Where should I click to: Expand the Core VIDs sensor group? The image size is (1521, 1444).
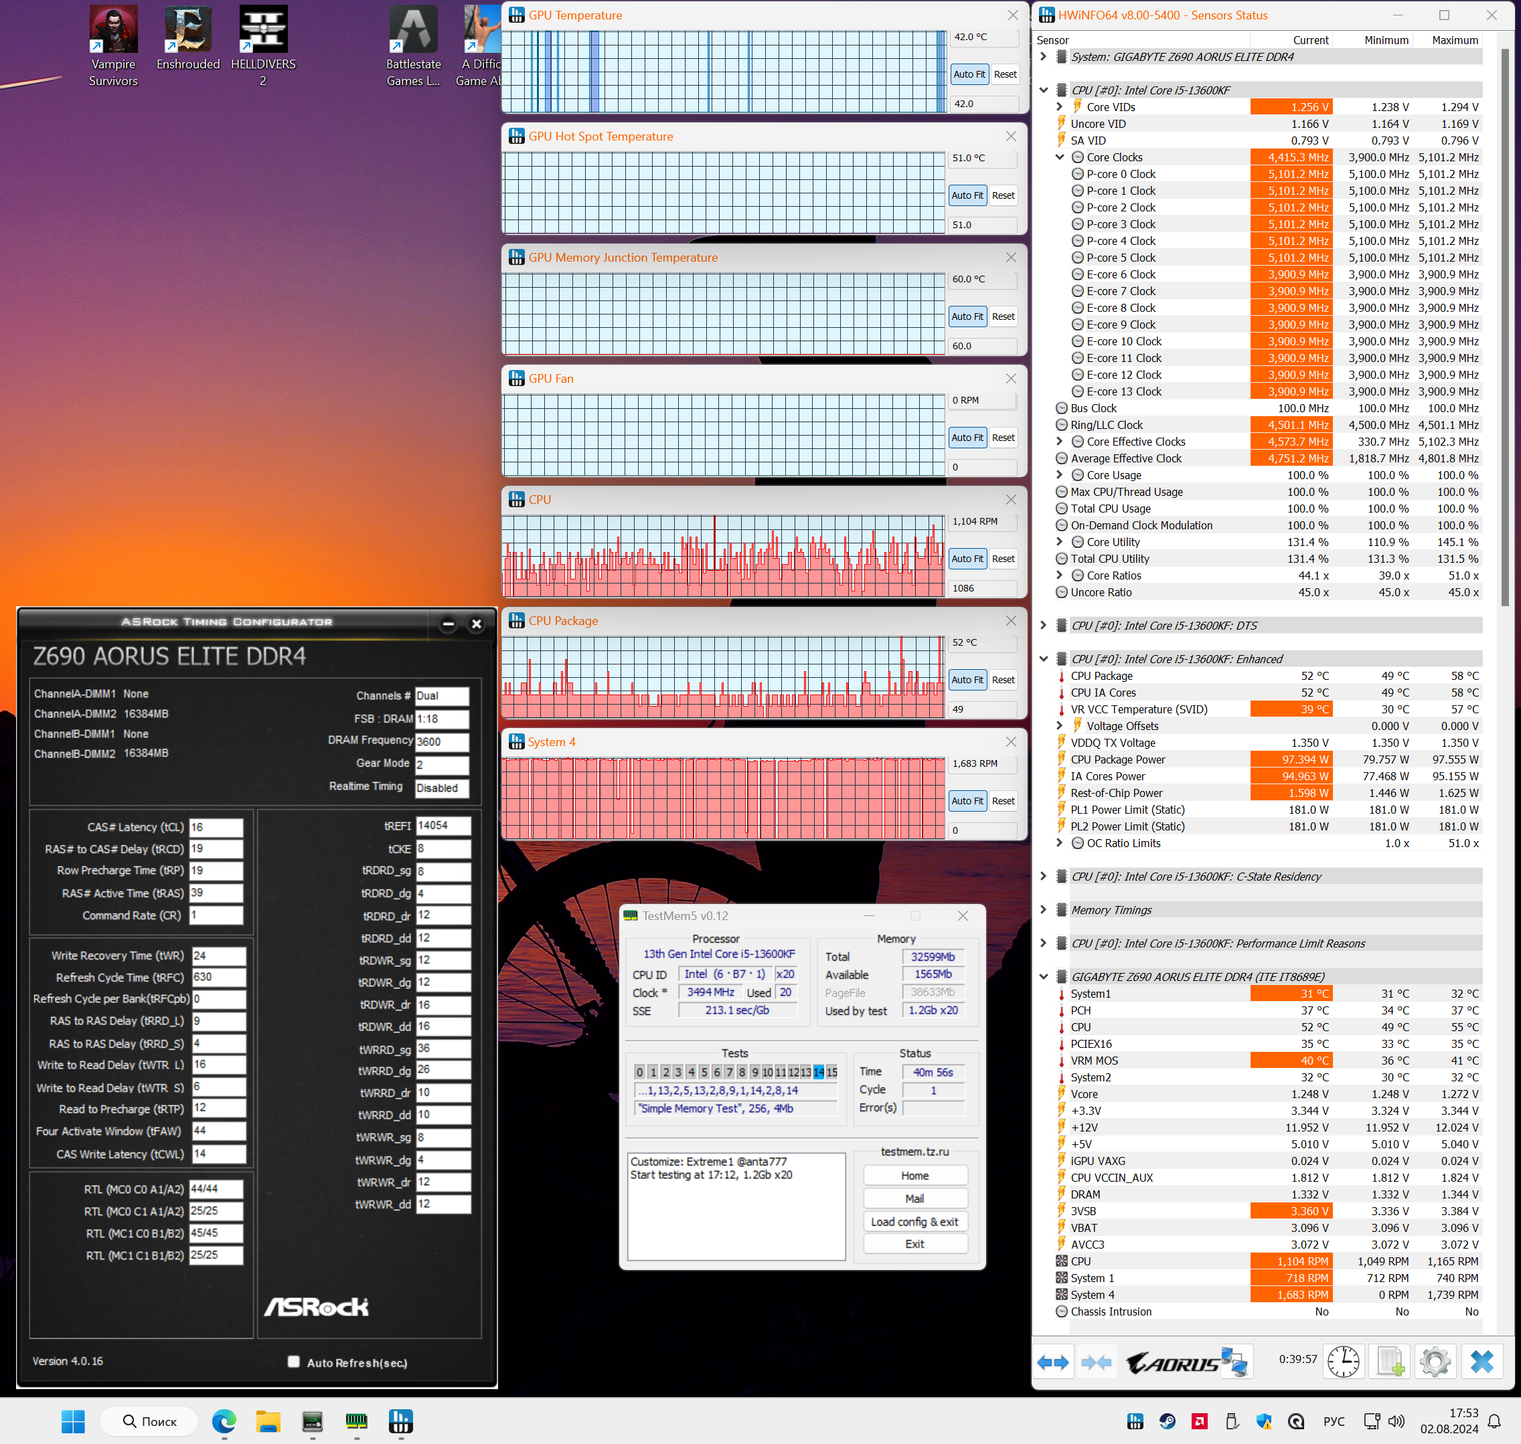pyautogui.click(x=1060, y=107)
